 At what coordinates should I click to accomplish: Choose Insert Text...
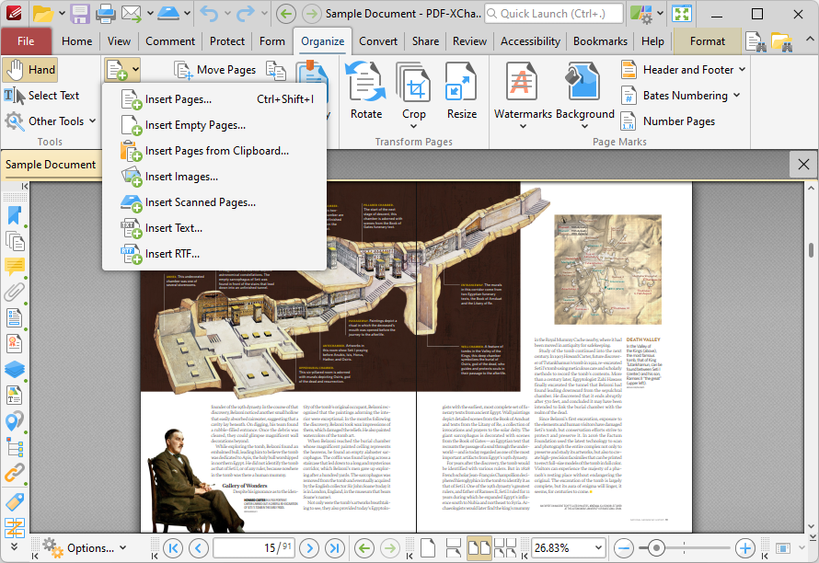(214, 228)
